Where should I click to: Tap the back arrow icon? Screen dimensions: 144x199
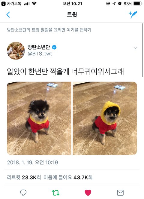(x=8, y=14)
